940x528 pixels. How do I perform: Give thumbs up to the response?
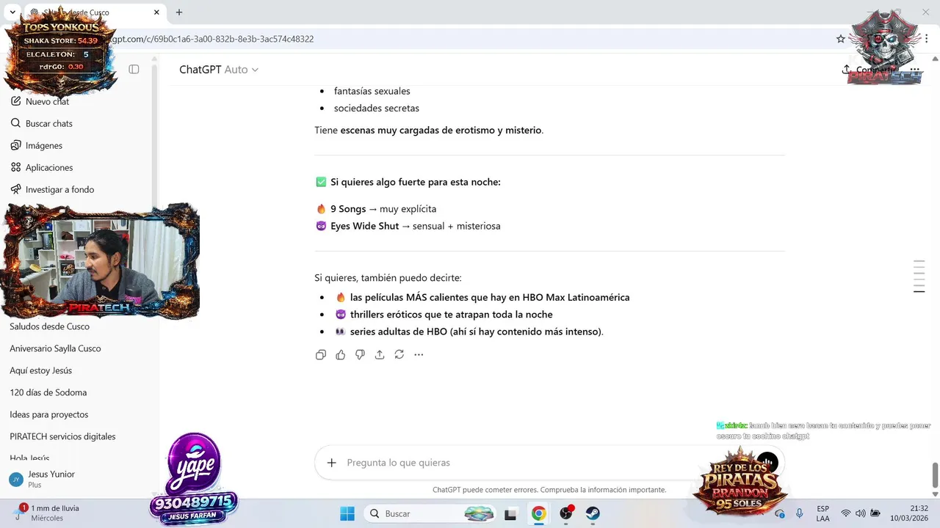point(340,355)
